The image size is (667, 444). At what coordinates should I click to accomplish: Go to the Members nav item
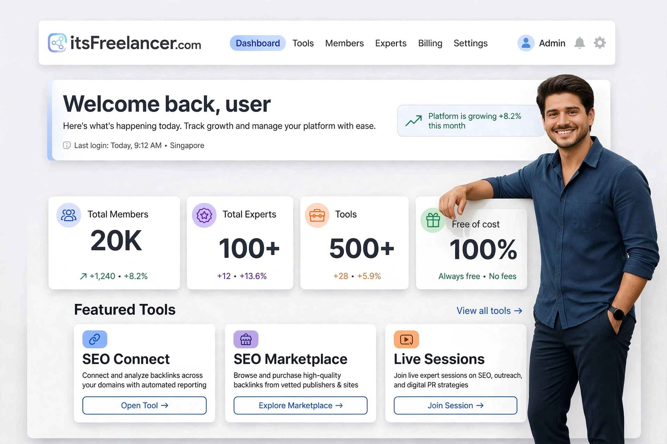pyautogui.click(x=344, y=43)
